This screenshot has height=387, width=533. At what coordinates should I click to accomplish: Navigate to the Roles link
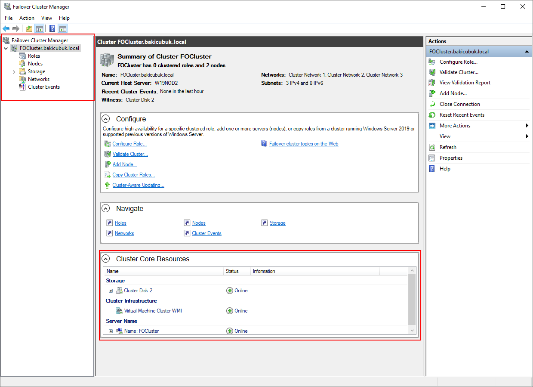[x=120, y=223]
